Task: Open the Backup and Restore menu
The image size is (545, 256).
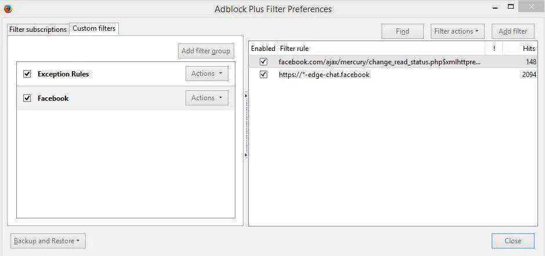Action: point(48,241)
